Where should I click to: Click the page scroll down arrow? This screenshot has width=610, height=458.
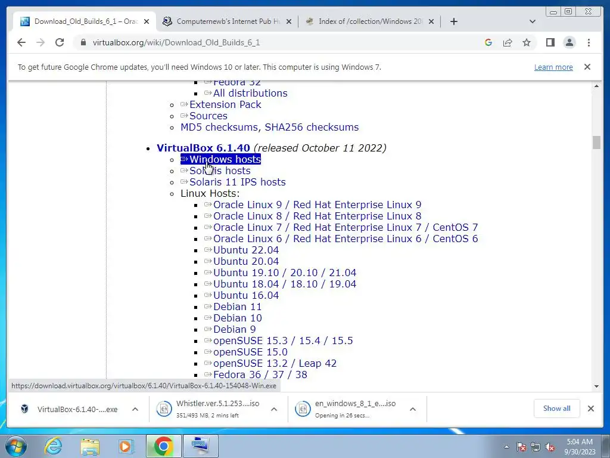596,386
